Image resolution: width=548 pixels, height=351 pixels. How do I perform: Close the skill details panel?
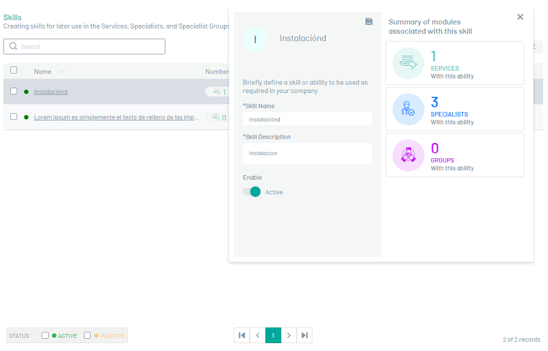pos(520,17)
